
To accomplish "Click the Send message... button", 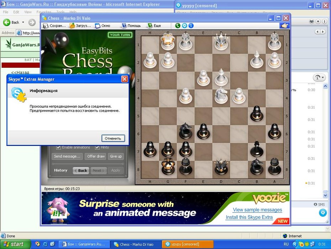I will coord(67,156).
